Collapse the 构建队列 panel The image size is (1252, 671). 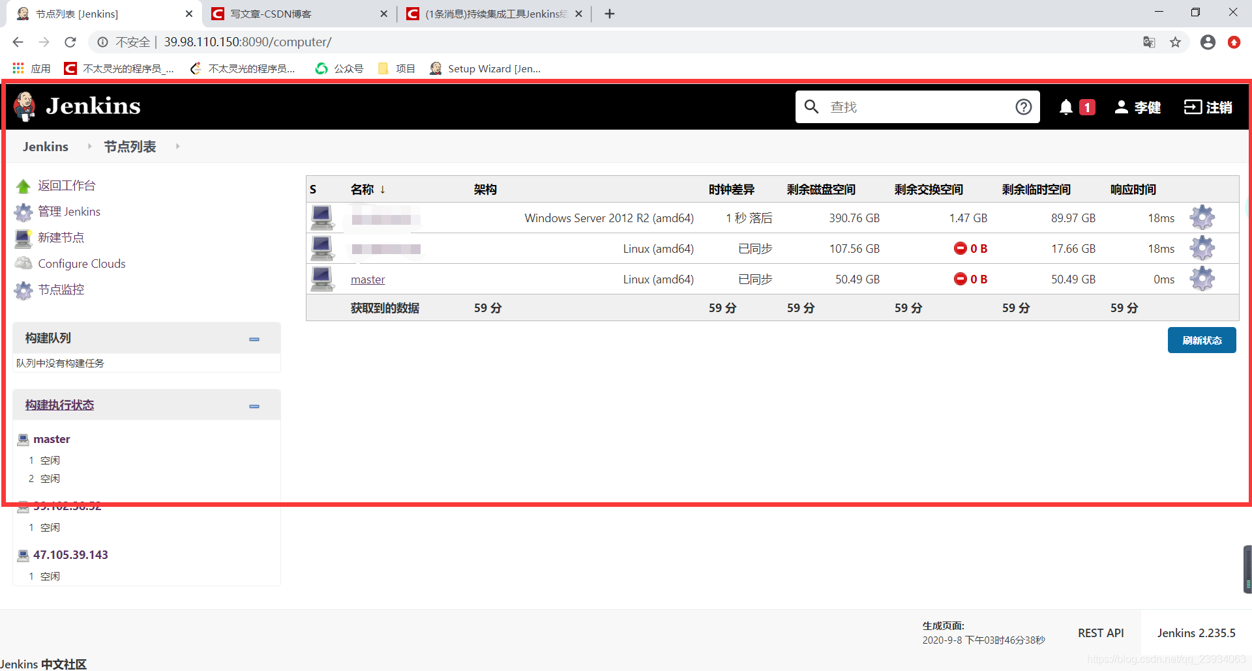click(x=254, y=339)
